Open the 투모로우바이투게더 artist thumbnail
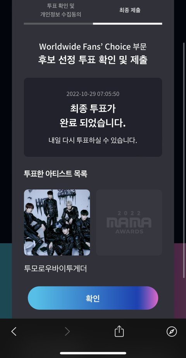The width and height of the screenshot is (186, 358). point(57,222)
